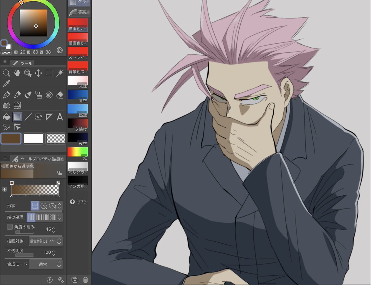Switch to ツールプロパティ tool property tab

coord(38,159)
